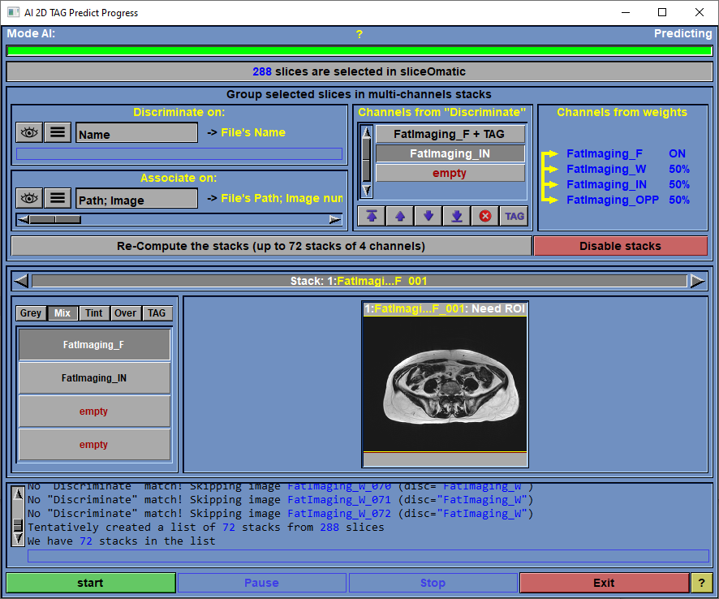The image size is (719, 599).
Task: Click the TAG channel button icon
Action: coord(514,216)
